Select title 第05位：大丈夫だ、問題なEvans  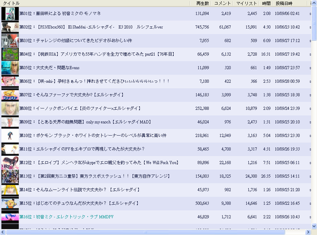pos(49,68)
